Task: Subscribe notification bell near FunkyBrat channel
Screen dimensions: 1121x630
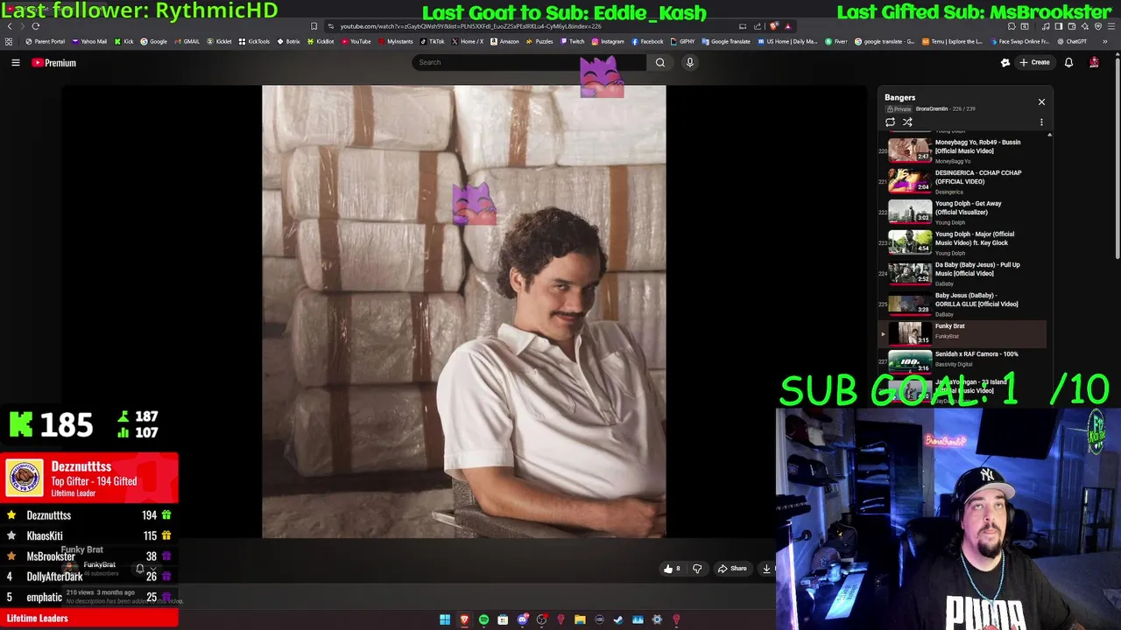Action: [139, 569]
